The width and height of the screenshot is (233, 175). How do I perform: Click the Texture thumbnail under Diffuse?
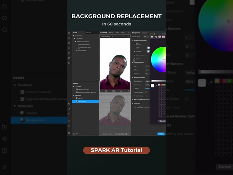click(x=149, y=51)
